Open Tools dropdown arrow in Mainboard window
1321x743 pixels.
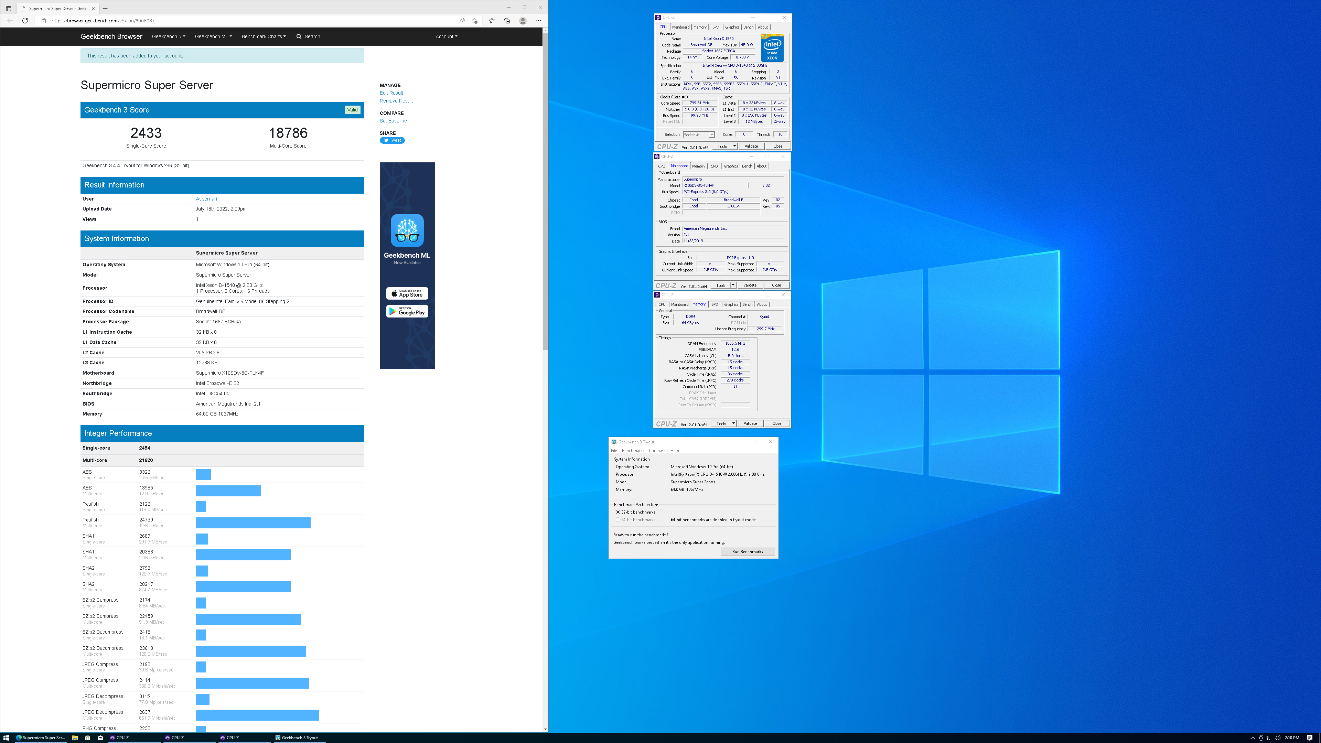[x=733, y=285]
